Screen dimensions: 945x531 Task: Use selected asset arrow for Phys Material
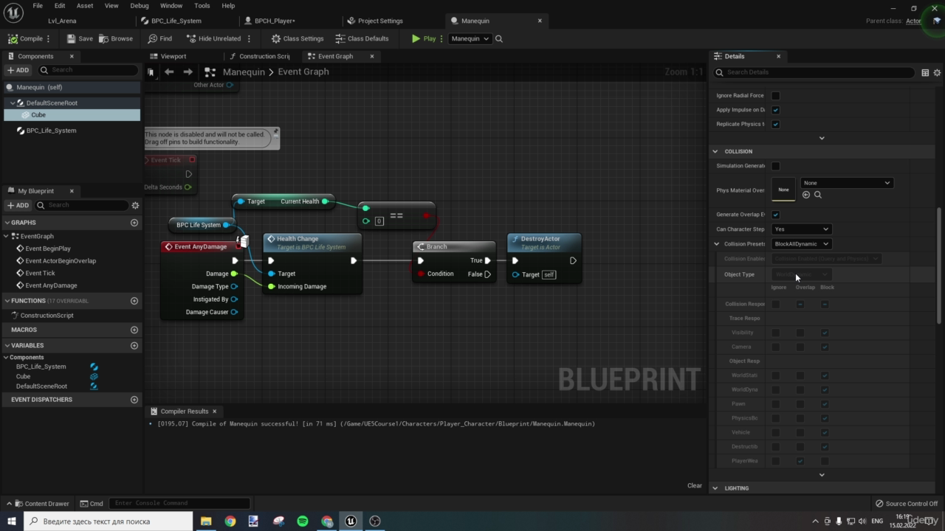(x=806, y=195)
